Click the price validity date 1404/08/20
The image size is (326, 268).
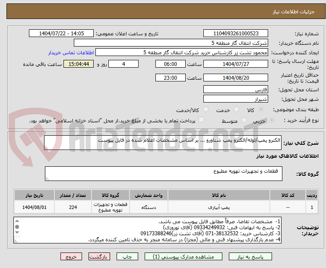tap(236, 78)
